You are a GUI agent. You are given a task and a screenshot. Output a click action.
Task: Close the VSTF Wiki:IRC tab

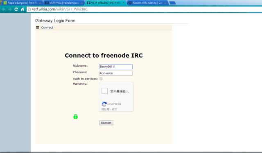click(x=124, y=3)
